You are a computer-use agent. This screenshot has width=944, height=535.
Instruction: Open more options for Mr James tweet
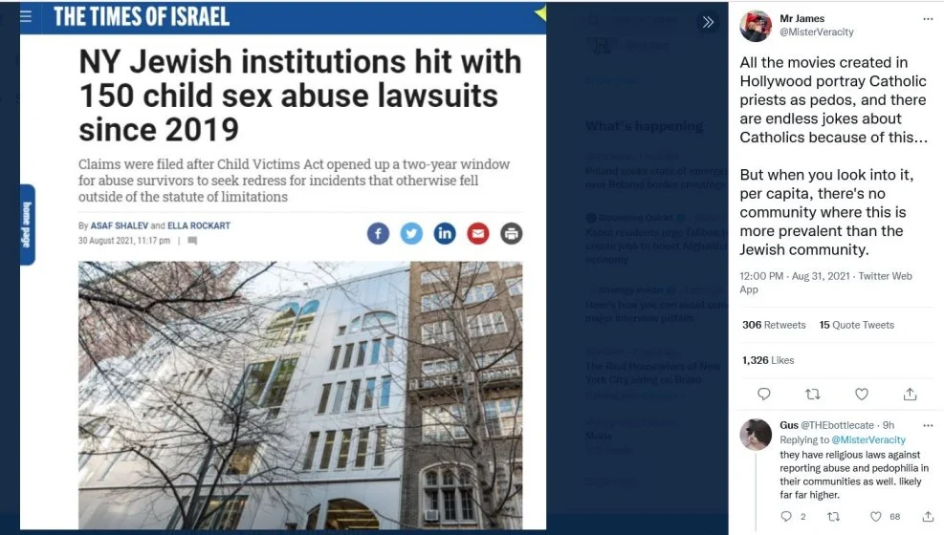(928, 19)
